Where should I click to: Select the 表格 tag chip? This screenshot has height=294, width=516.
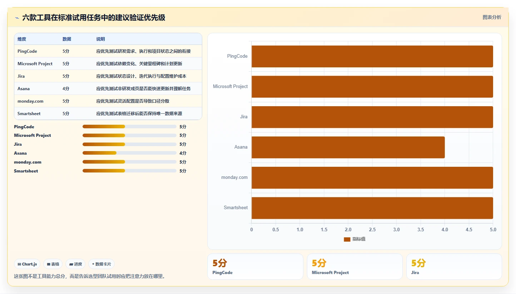(x=53, y=264)
